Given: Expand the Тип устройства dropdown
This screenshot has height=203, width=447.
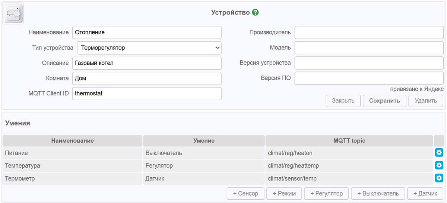Looking at the screenshot, I should 149,48.
